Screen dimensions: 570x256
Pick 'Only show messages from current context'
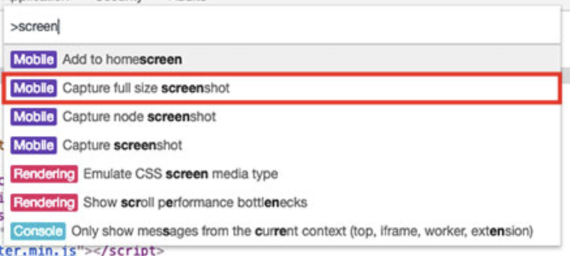282,231
